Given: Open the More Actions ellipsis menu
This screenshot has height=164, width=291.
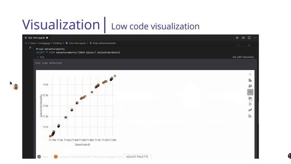Looking at the screenshot, I should coord(255,38).
